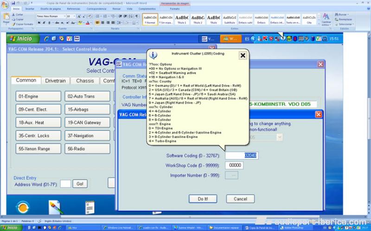
Task: Apply the Cita style
Action: 309,19
